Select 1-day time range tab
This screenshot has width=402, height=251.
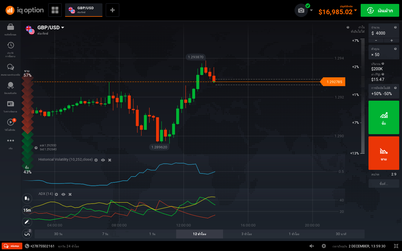click(152, 234)
